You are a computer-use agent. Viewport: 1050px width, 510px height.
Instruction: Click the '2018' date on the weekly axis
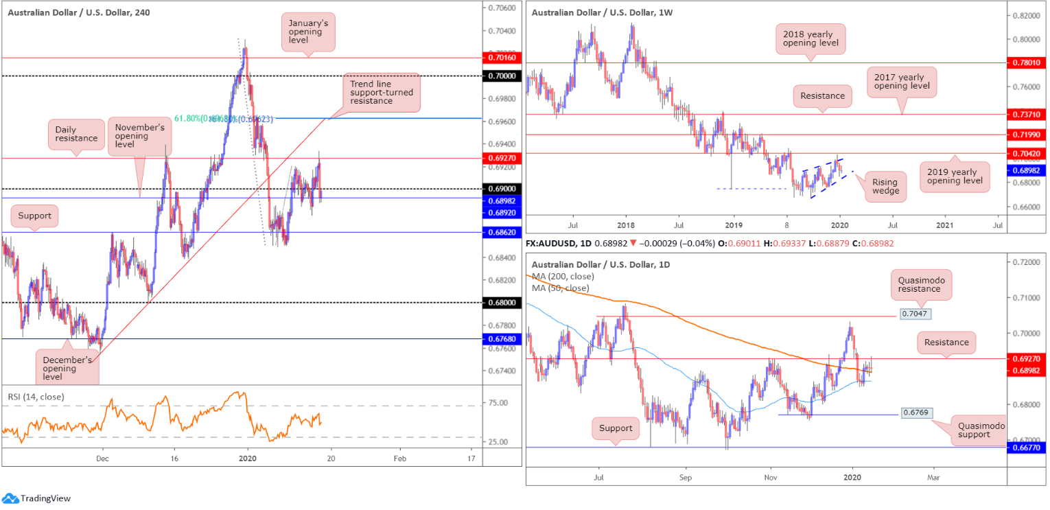coord(626,224)
